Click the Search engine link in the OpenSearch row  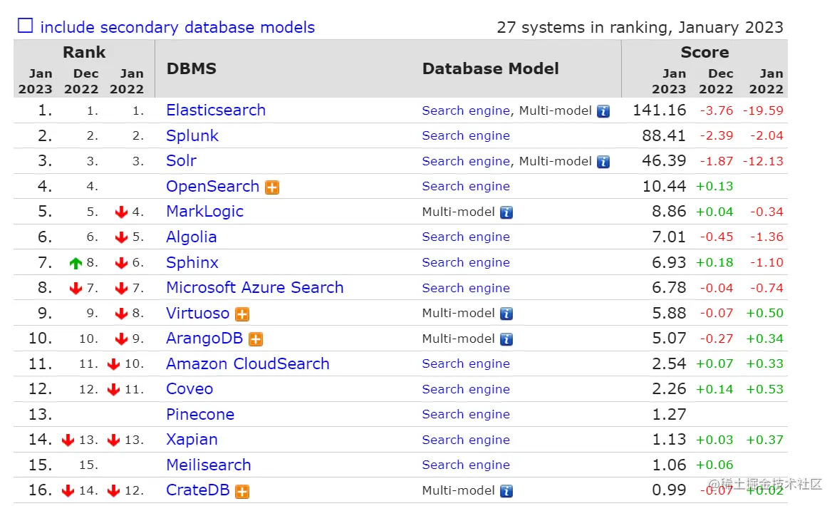466,187
